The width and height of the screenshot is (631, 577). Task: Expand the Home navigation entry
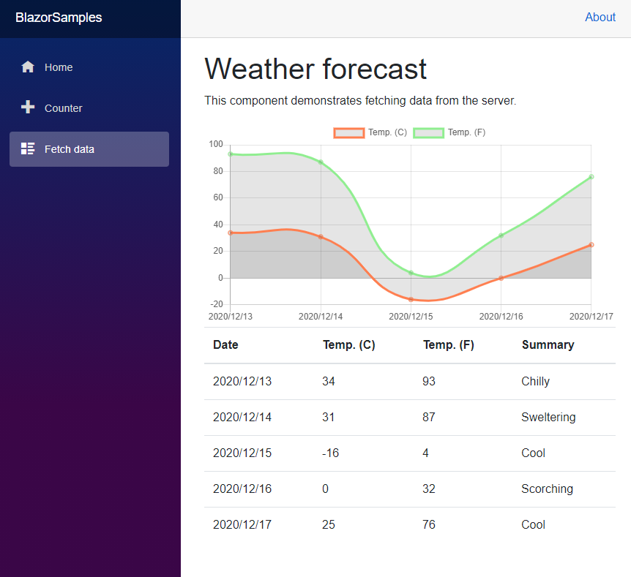click(59, 67)
